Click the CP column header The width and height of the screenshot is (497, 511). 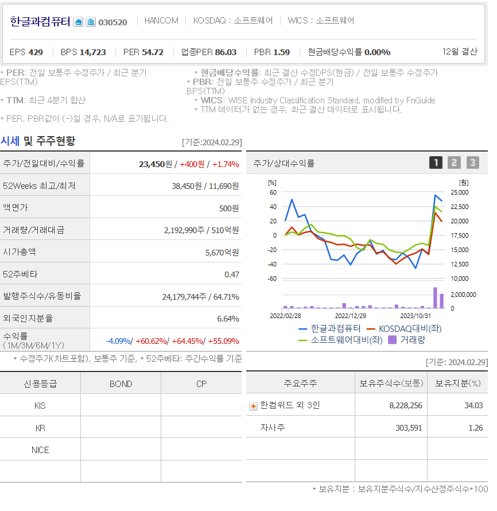point(201,384)
